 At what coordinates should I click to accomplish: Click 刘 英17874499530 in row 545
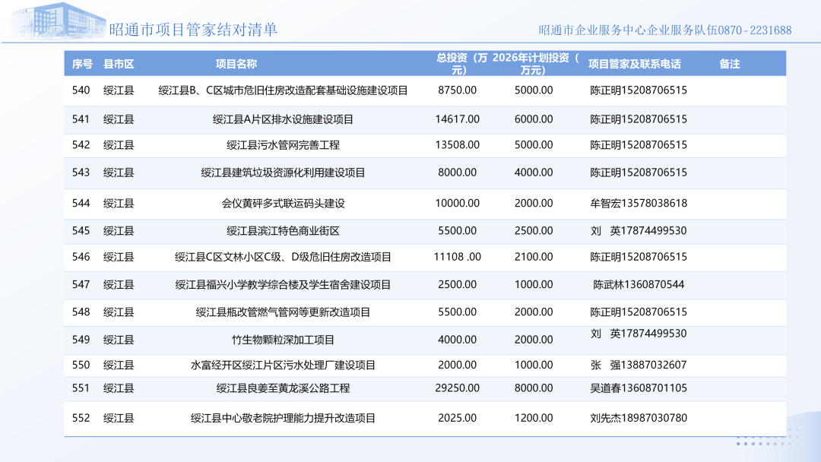point(639,231)
